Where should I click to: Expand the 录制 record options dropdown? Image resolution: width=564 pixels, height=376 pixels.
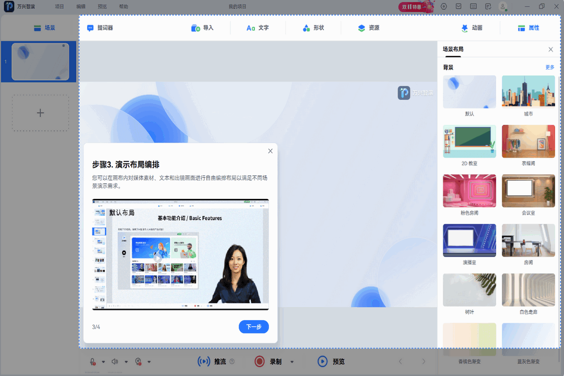click(291, 361)
